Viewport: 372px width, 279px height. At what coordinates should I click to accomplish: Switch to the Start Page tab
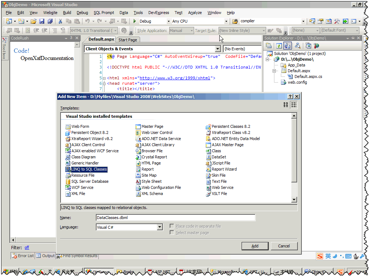(x=127, y=40)
